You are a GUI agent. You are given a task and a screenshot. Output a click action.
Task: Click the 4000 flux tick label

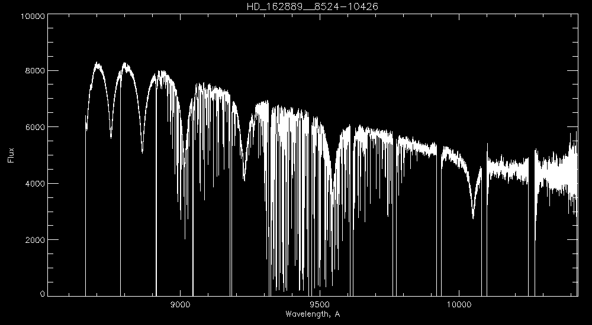(36, 184)
